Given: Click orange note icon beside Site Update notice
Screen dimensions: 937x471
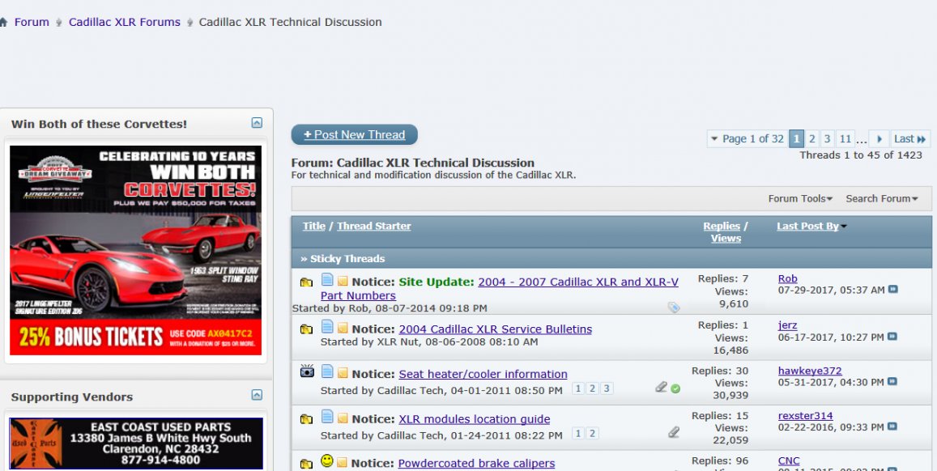Looking at the screenshot, I should (343, 282).
